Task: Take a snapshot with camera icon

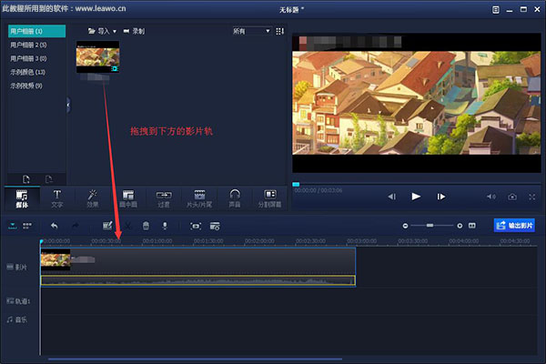Action: pos(512,197)
